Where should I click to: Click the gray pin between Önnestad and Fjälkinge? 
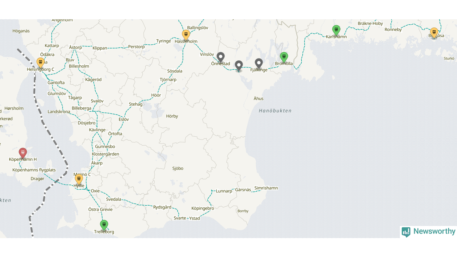239,66
